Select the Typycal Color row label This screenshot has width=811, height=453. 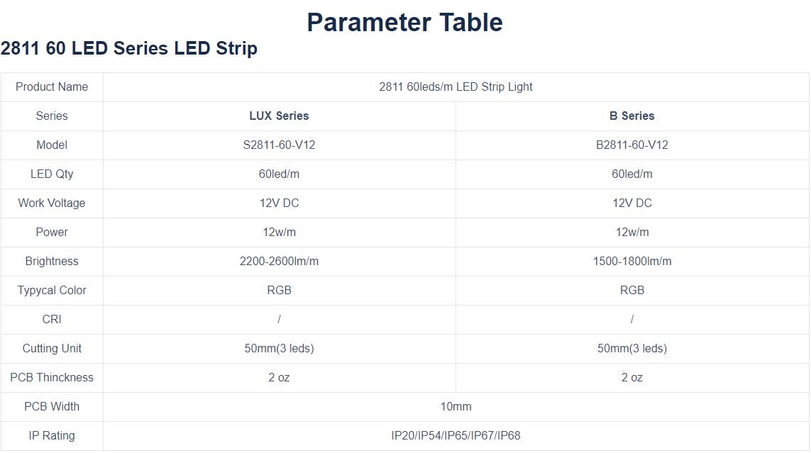click(52, 291)
